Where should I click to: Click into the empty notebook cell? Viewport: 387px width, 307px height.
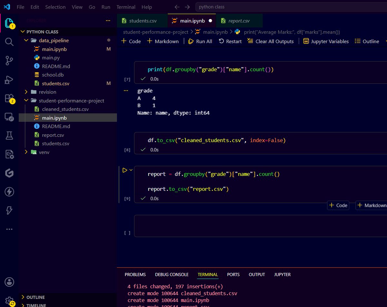pos(261,226)
